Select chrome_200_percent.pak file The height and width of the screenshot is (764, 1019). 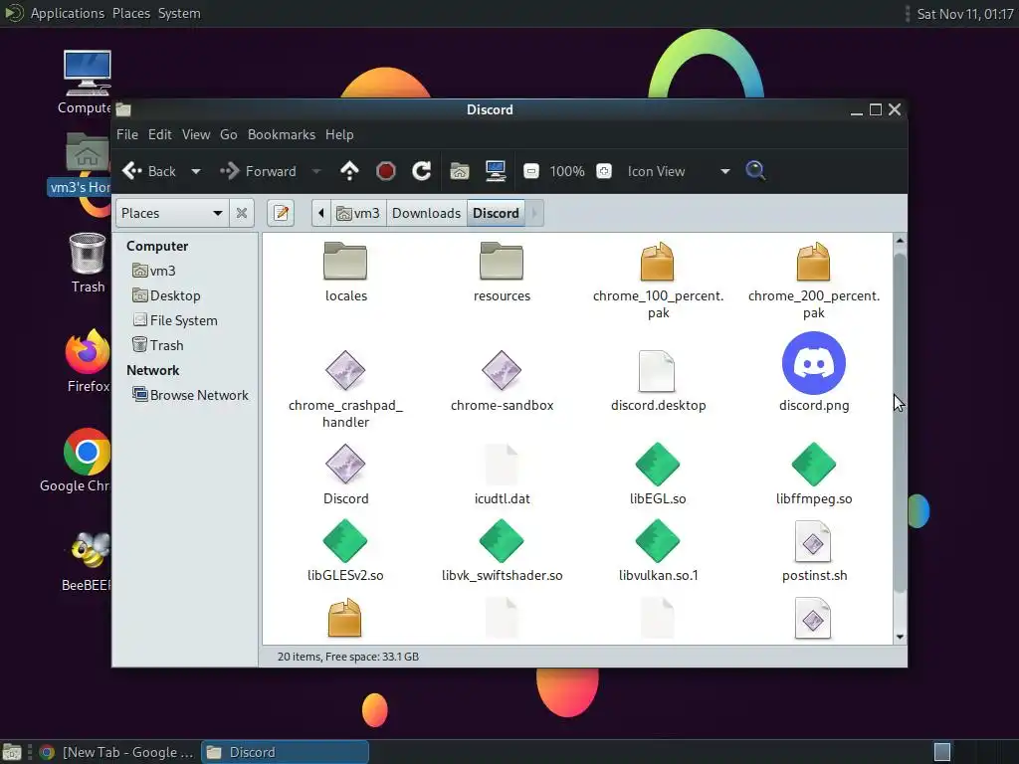click(x=814, y=280)
